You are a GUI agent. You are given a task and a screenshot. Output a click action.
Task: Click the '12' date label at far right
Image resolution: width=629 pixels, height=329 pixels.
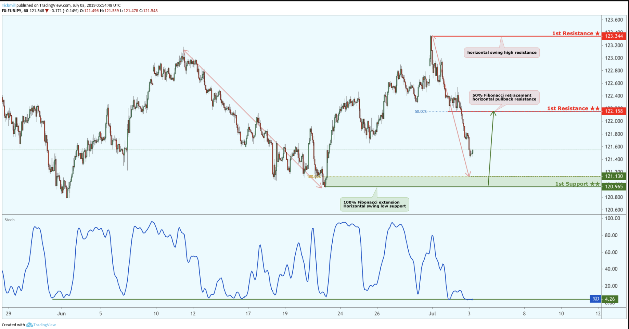(598, 313)
